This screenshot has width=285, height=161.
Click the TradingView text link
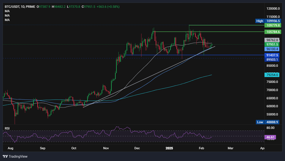click(x=18, y=157)
